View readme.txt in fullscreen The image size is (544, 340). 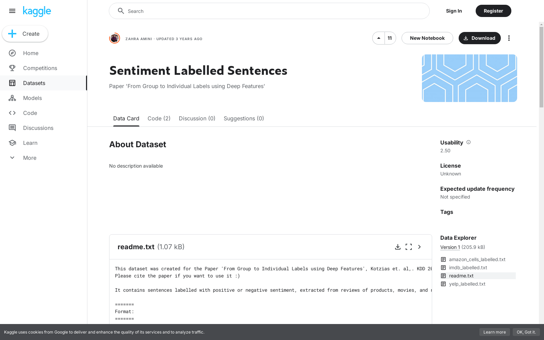(409, 247)
